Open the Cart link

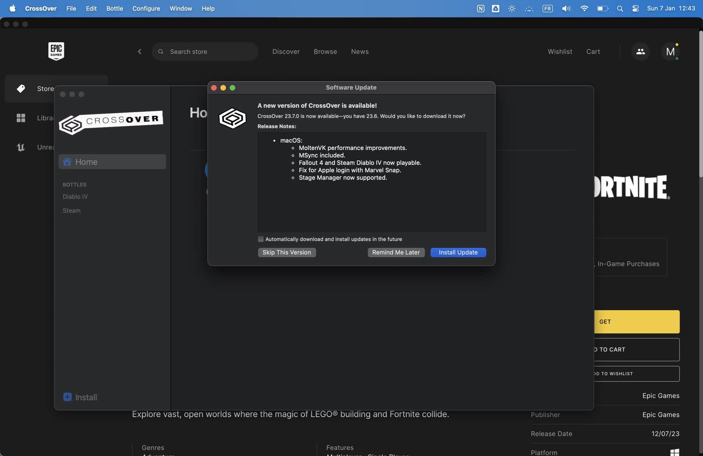[x=593, y=52]
